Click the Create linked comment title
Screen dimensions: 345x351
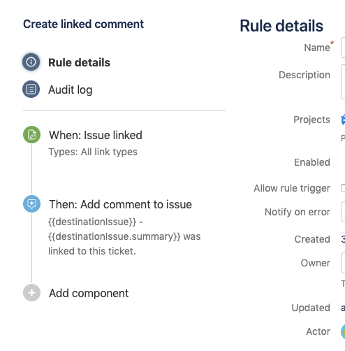[x=83, y=24]
